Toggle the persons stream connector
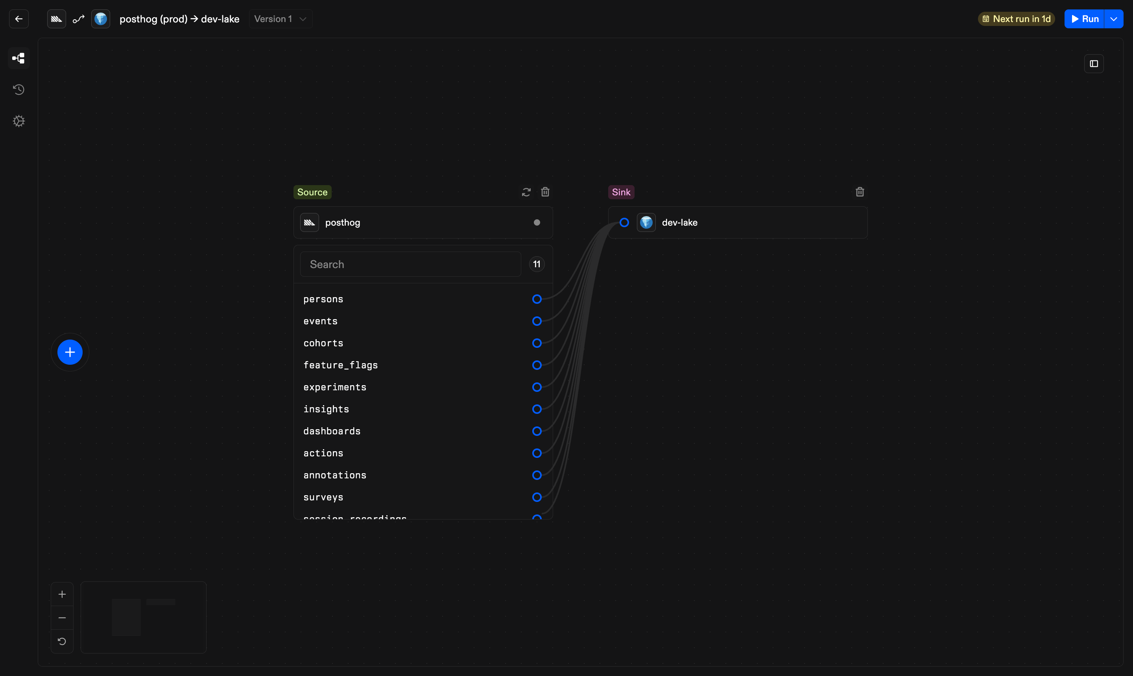The image size is (1133, 676). (x=537, y=299)
